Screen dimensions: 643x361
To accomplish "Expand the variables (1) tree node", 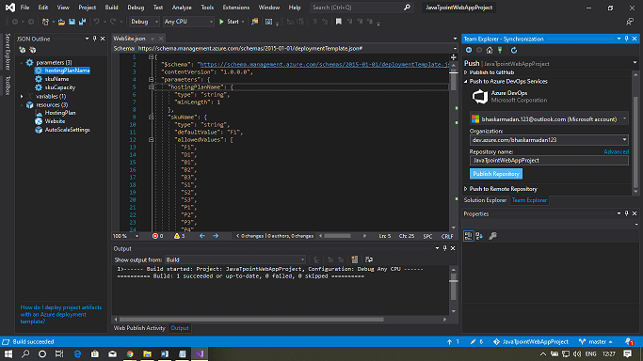I will coord(22,96).
